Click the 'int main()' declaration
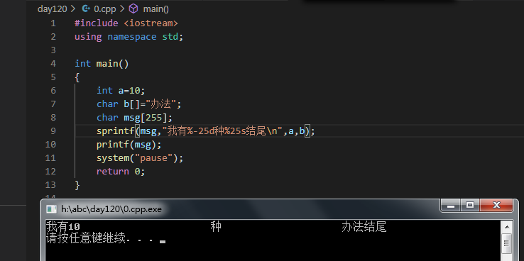The height and width of the screenshot is (261, 524). click(x=102, y=64)
